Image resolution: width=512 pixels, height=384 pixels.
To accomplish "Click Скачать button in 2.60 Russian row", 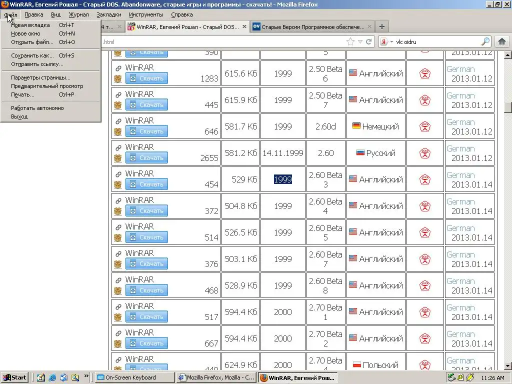I will [146, 157].
